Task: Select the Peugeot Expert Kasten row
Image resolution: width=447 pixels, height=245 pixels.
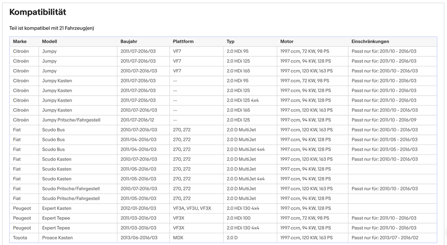Action: [x=223, y=208]
